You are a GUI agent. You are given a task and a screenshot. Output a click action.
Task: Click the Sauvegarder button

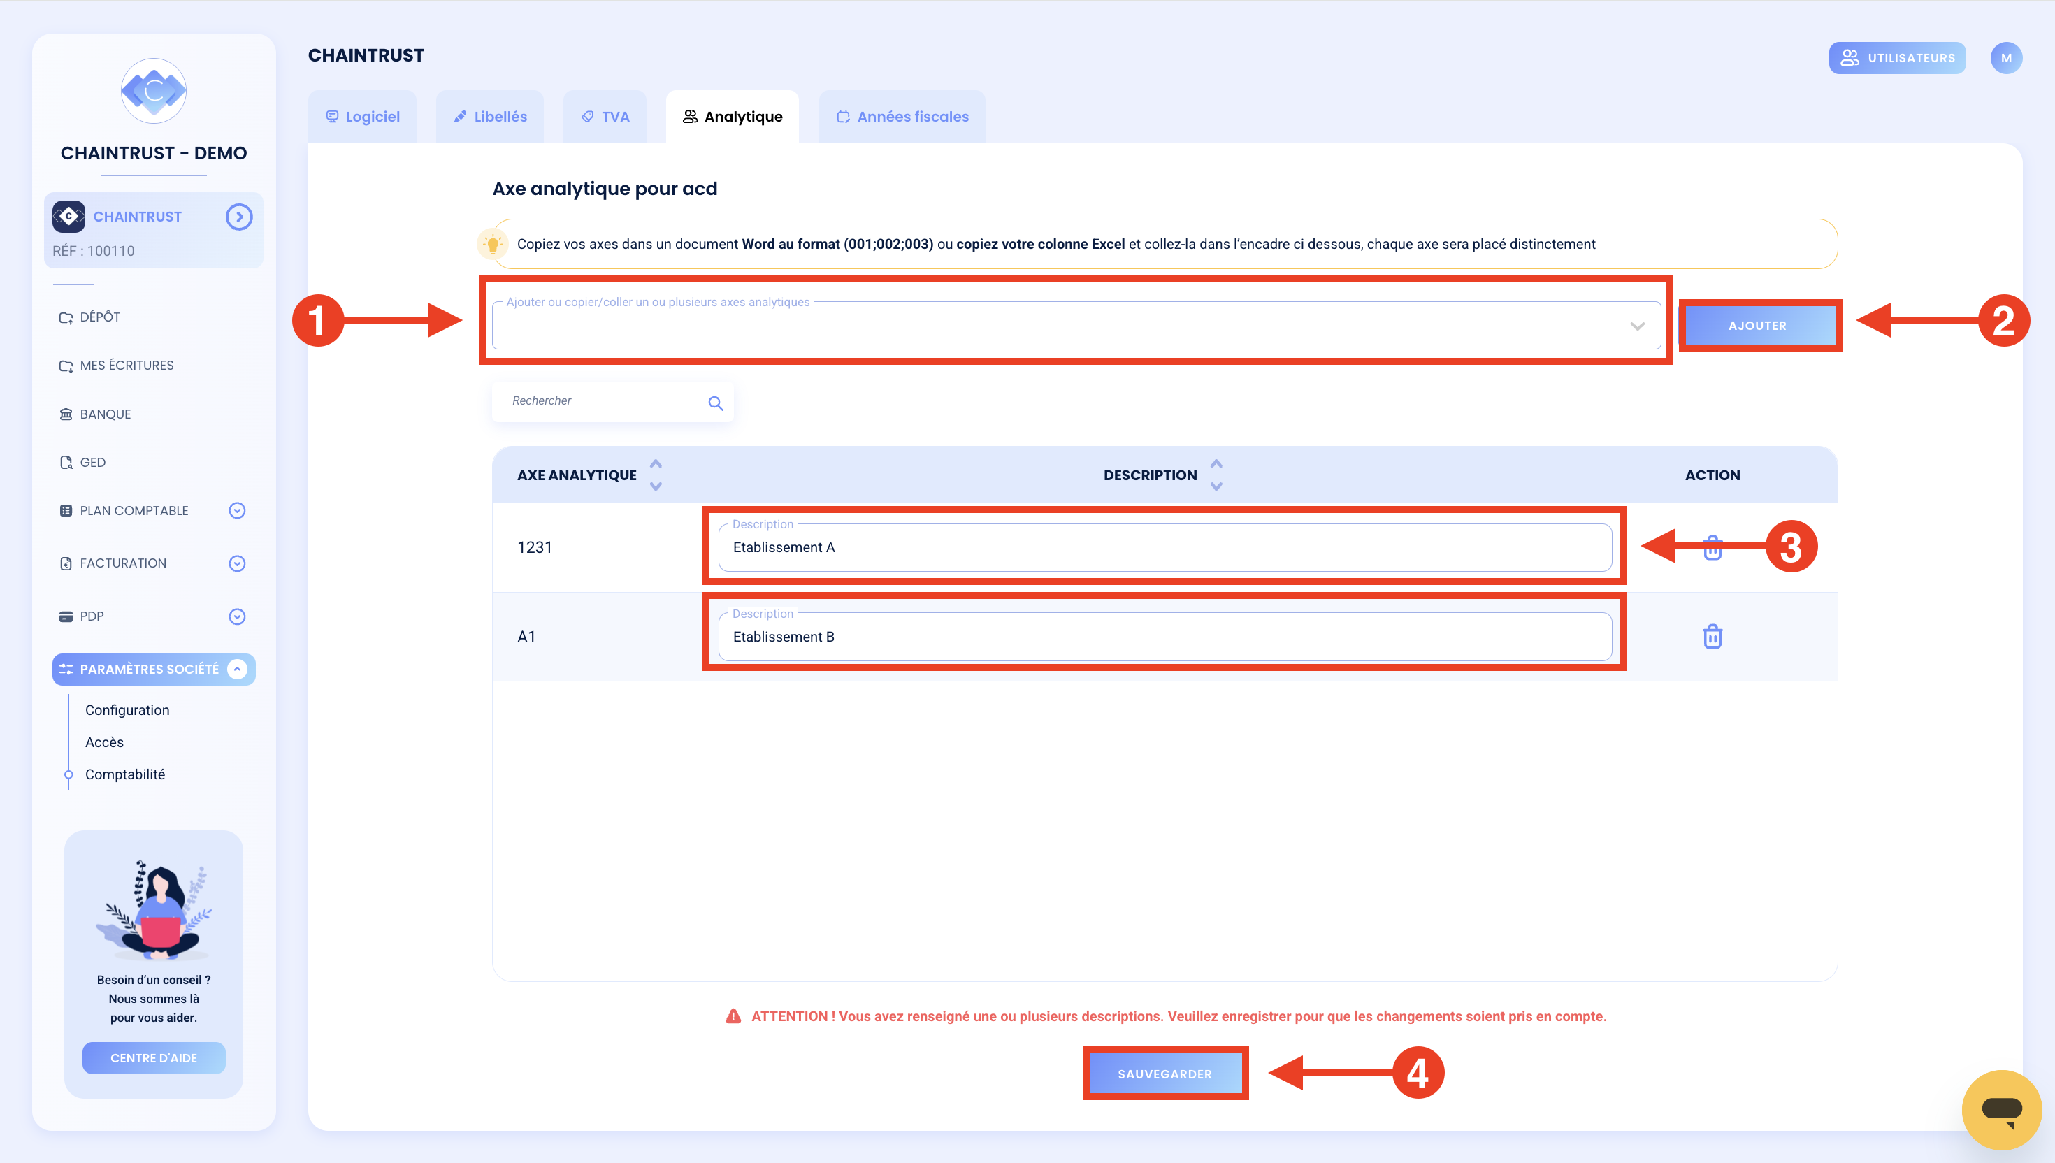coord(1164,1074)
